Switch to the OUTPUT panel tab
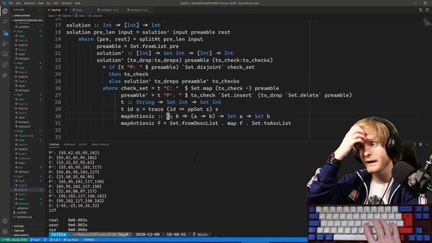432x243 pixels. 83,144
